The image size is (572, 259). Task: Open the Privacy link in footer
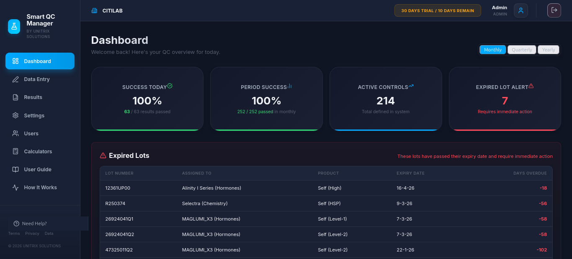(x=32, y=234)
